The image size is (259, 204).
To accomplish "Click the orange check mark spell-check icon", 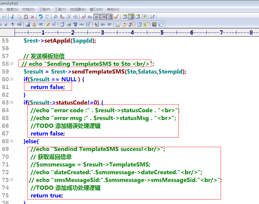I will (x=116, y=17).
